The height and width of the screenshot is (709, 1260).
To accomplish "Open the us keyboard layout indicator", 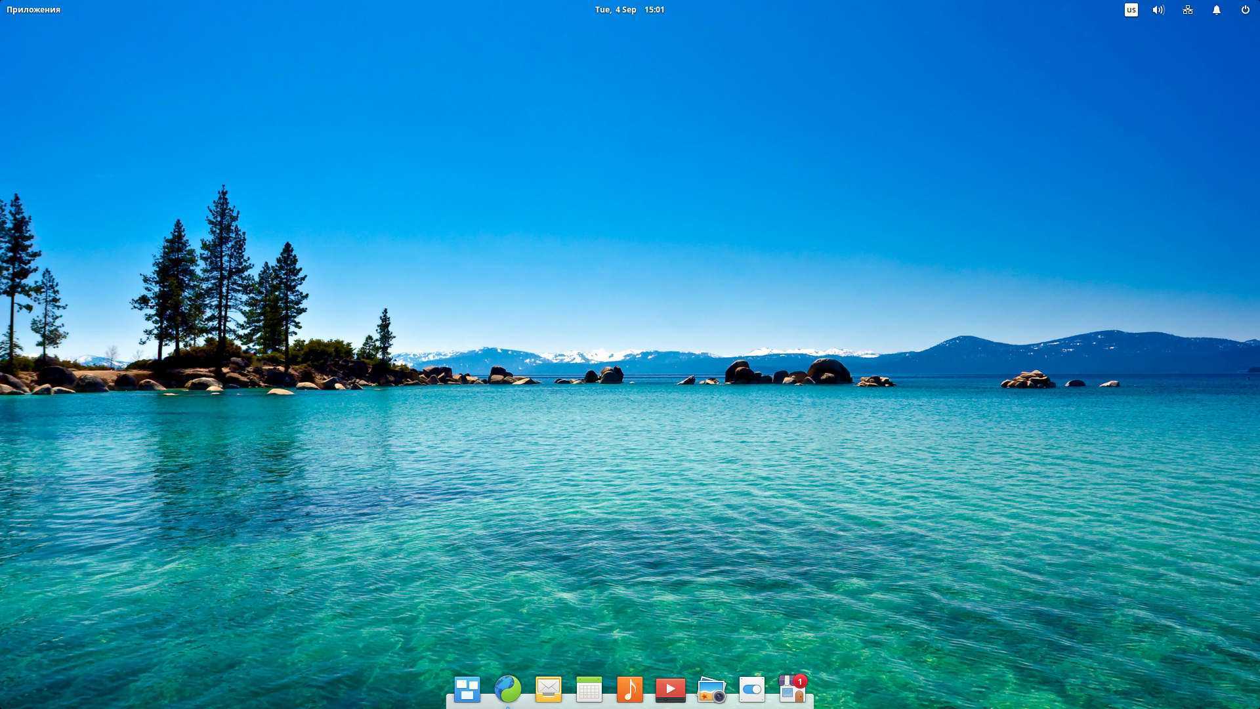I will (x=1131, y=10).
